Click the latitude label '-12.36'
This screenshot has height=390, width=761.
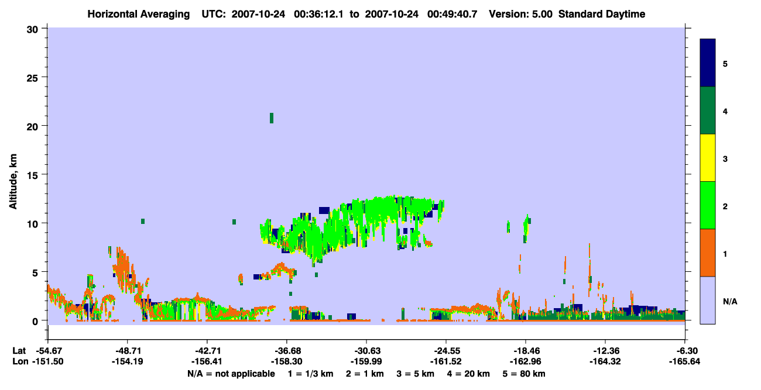click(x=605, y=351)
